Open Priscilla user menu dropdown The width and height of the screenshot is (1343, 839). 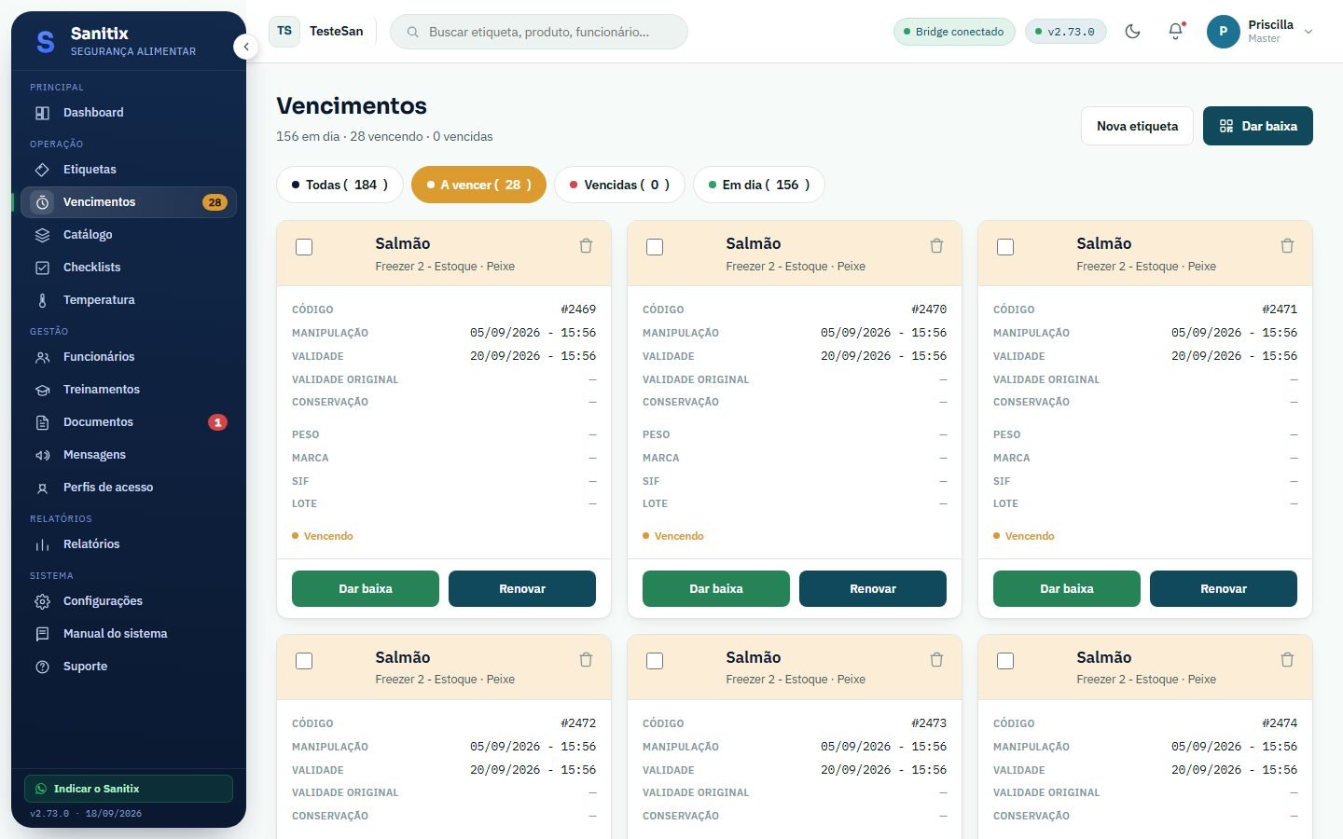1260,31
